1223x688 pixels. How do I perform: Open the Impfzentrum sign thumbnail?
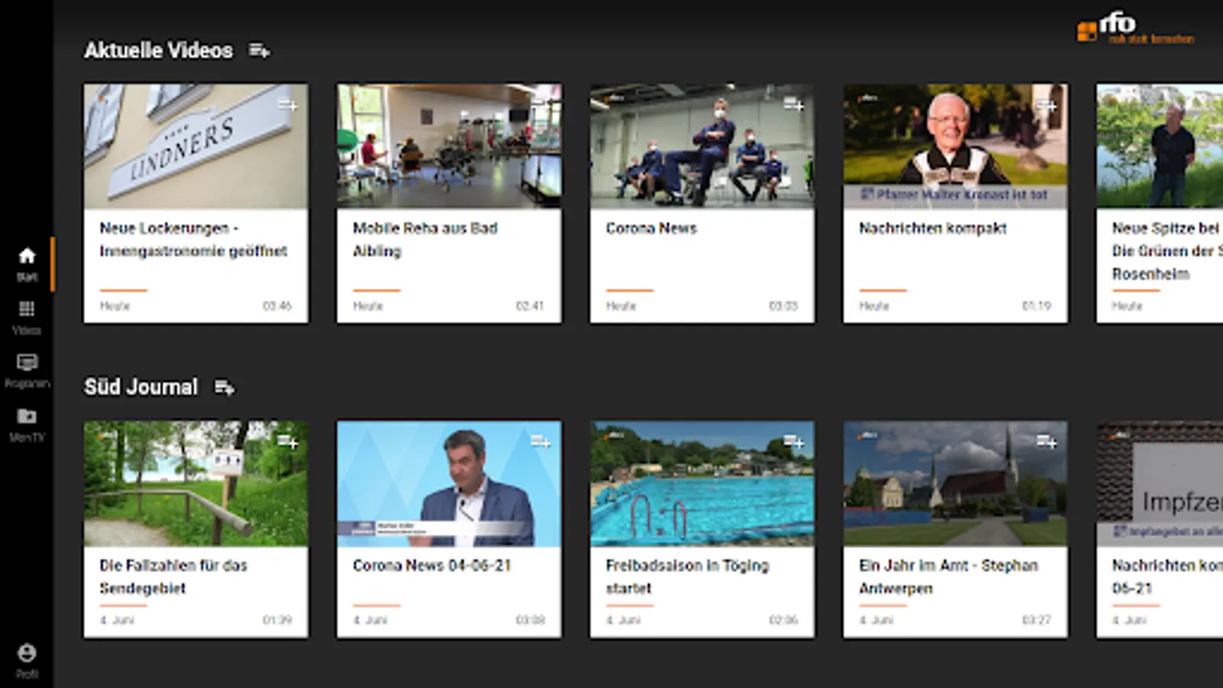1160,483
